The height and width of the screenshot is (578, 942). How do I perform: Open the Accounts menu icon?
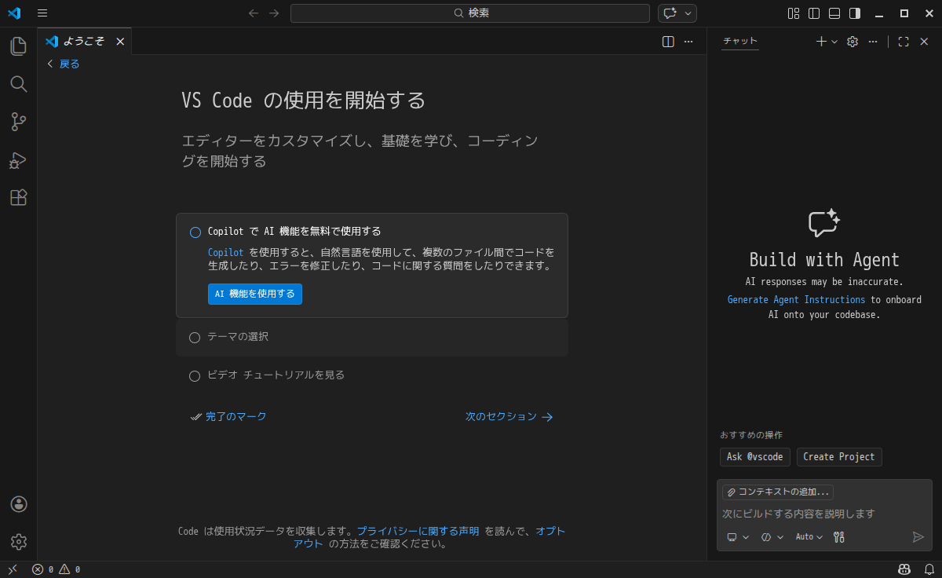pyautogui.click(x=19, y=504)
